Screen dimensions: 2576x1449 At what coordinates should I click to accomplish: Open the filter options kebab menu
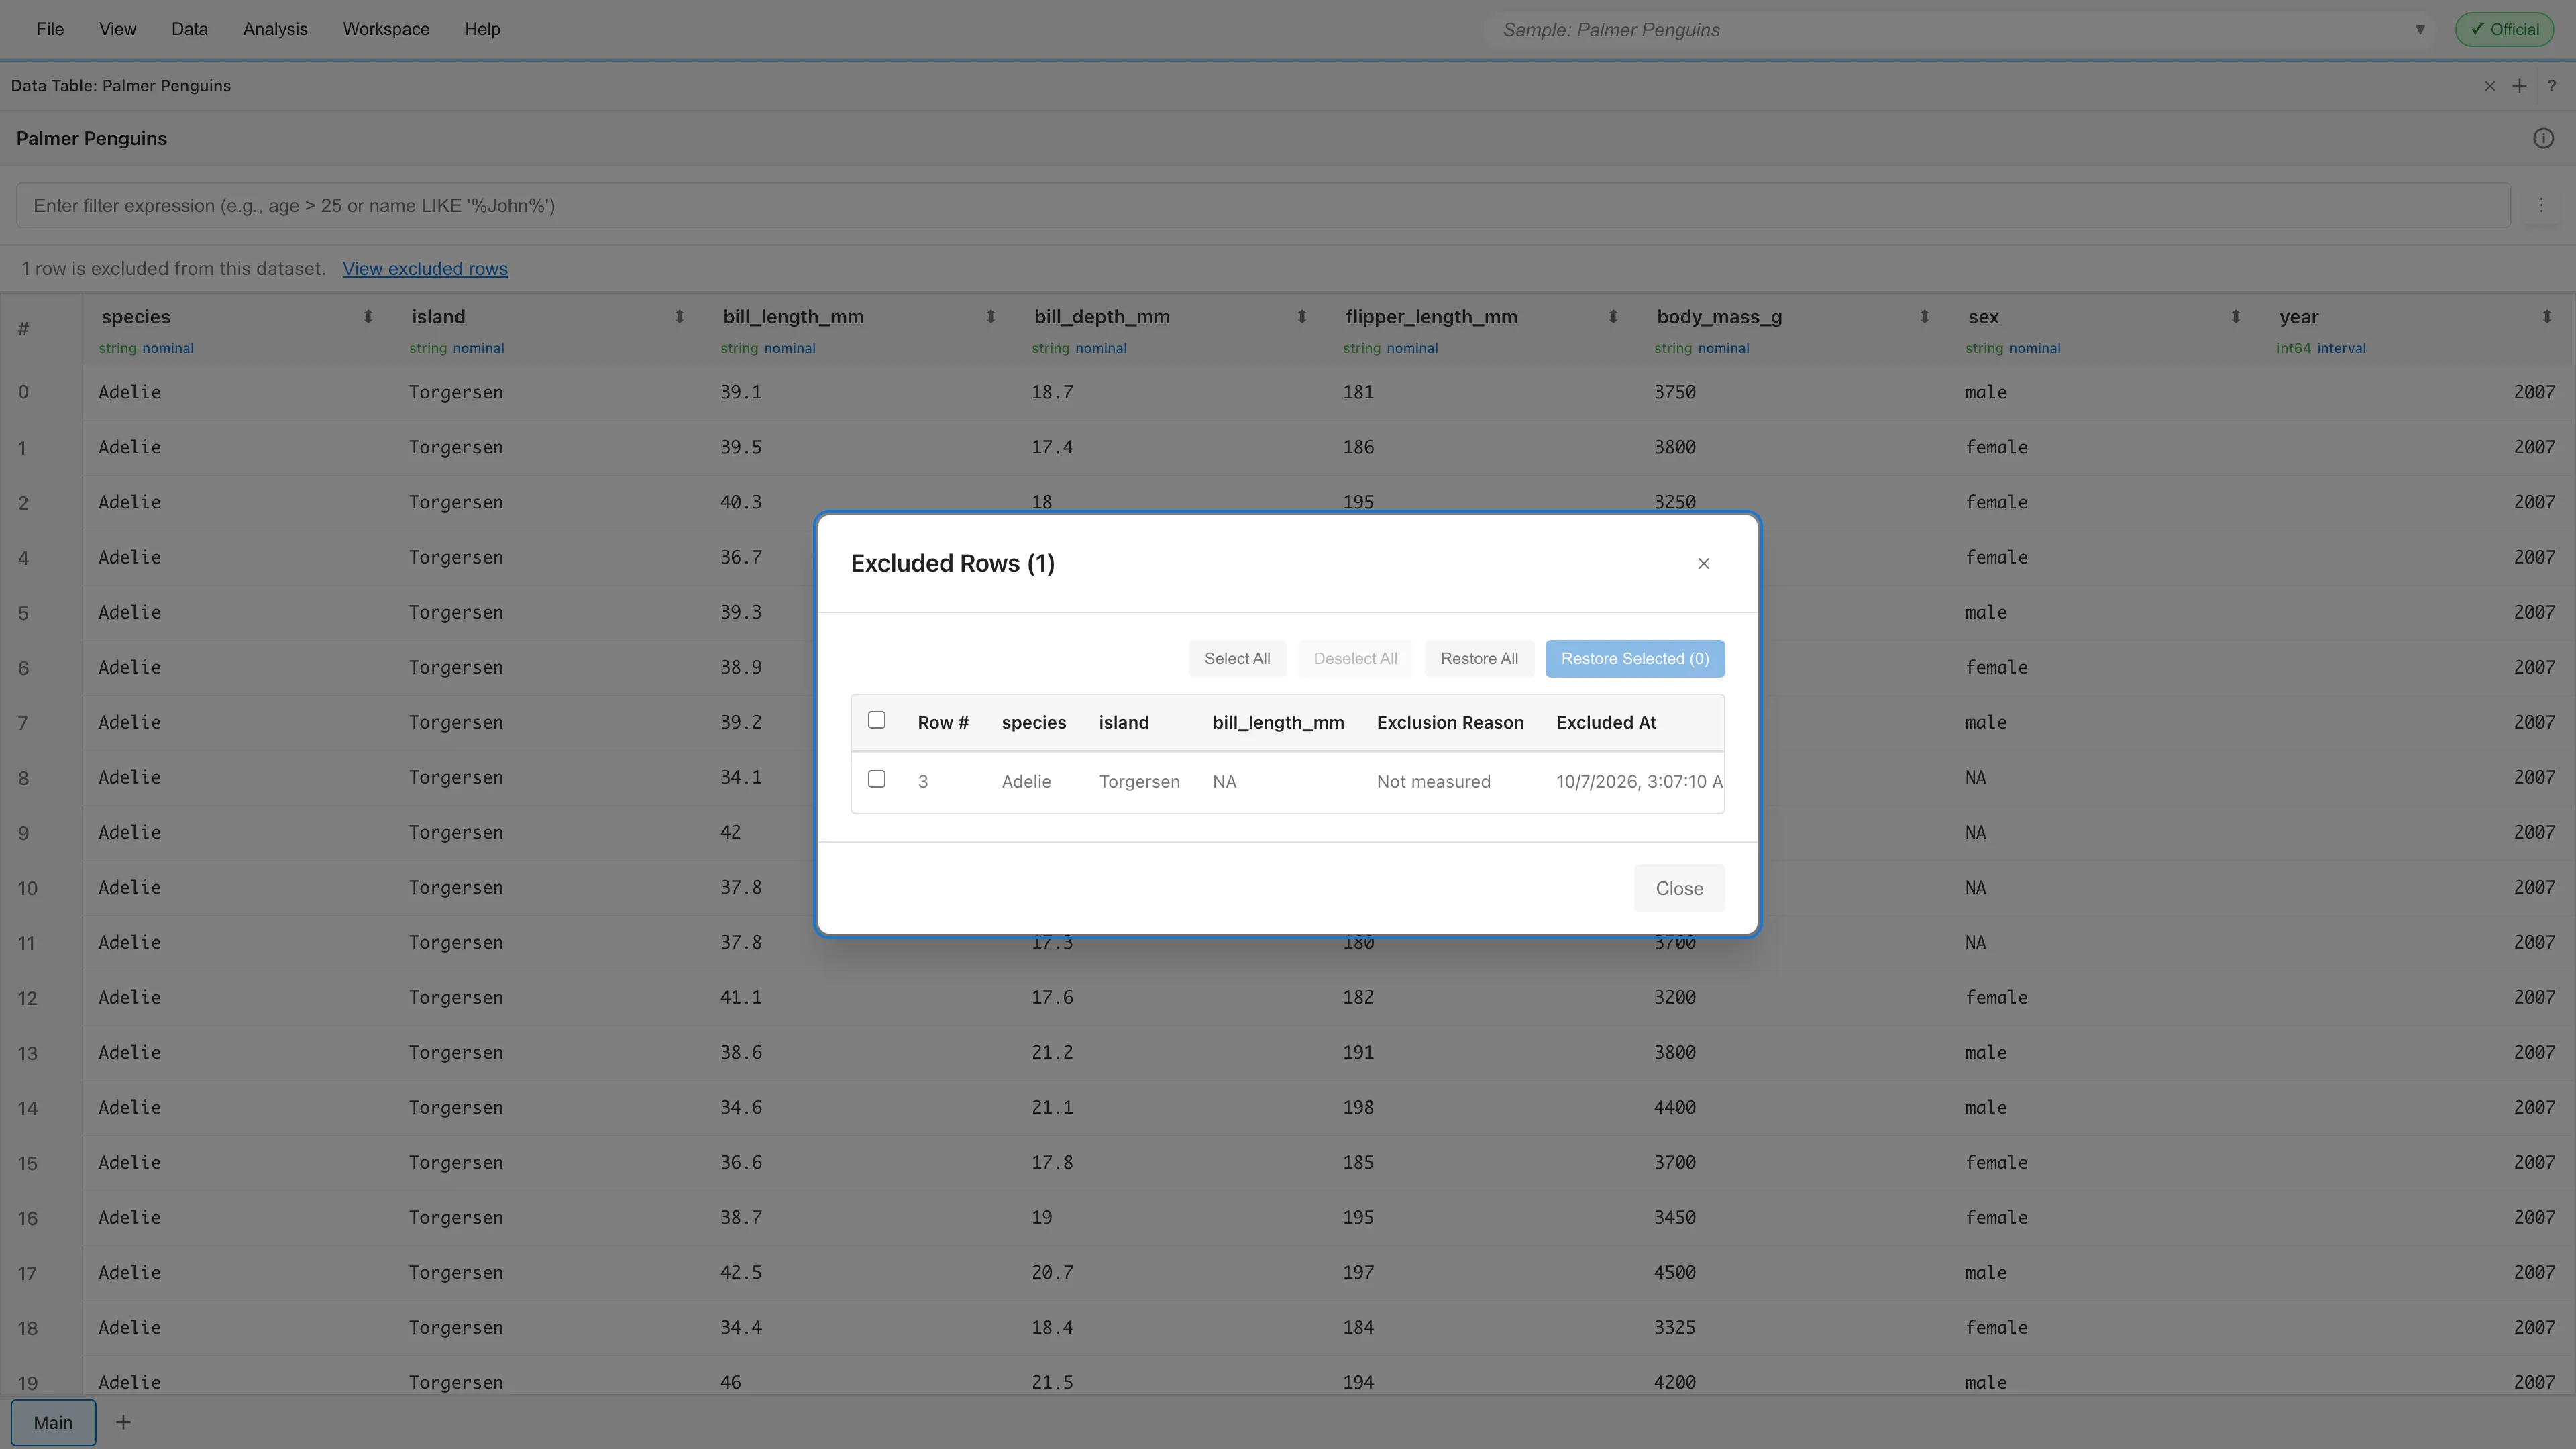[x=2541, y=205]
